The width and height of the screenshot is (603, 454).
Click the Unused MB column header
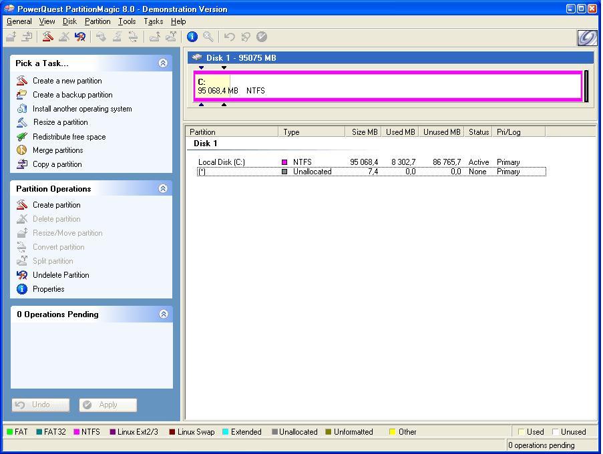(441, 132)
